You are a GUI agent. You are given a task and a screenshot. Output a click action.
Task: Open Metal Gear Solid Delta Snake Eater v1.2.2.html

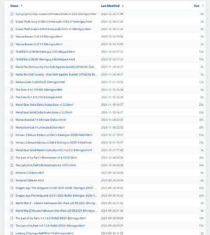tap(44, 105)
